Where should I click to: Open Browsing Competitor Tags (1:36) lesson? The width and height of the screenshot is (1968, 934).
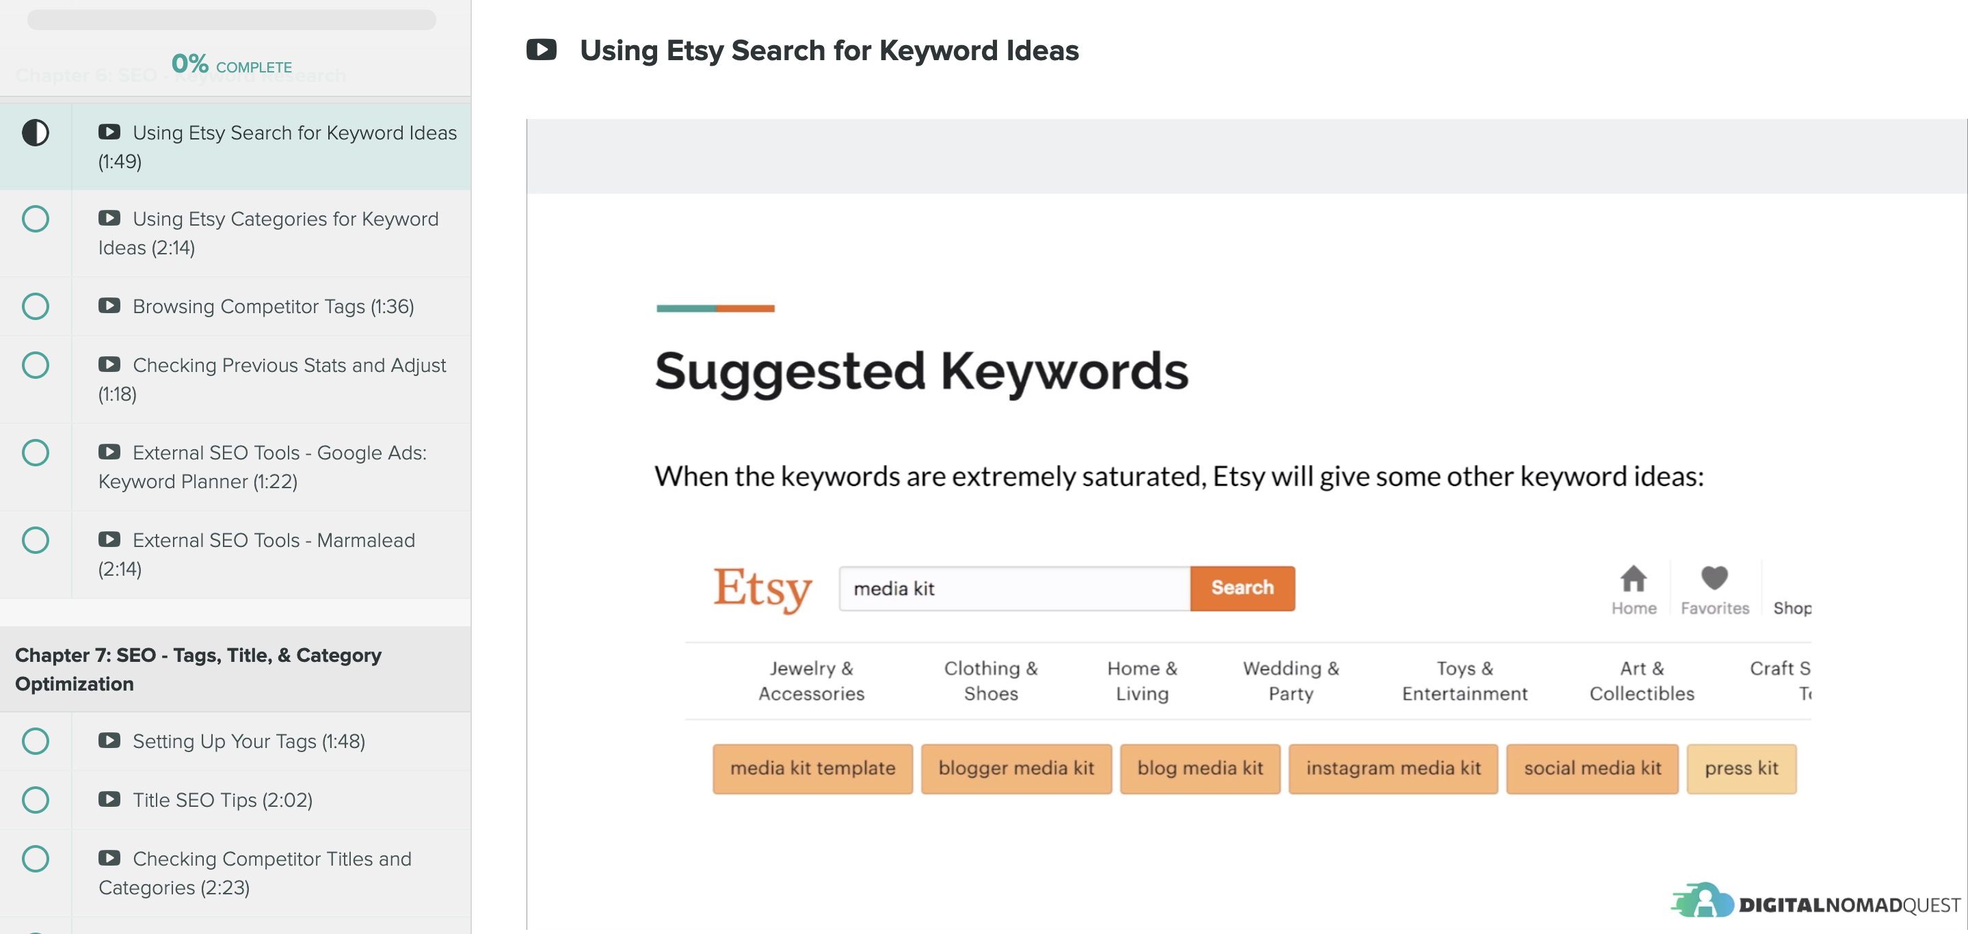click(235, 306)
